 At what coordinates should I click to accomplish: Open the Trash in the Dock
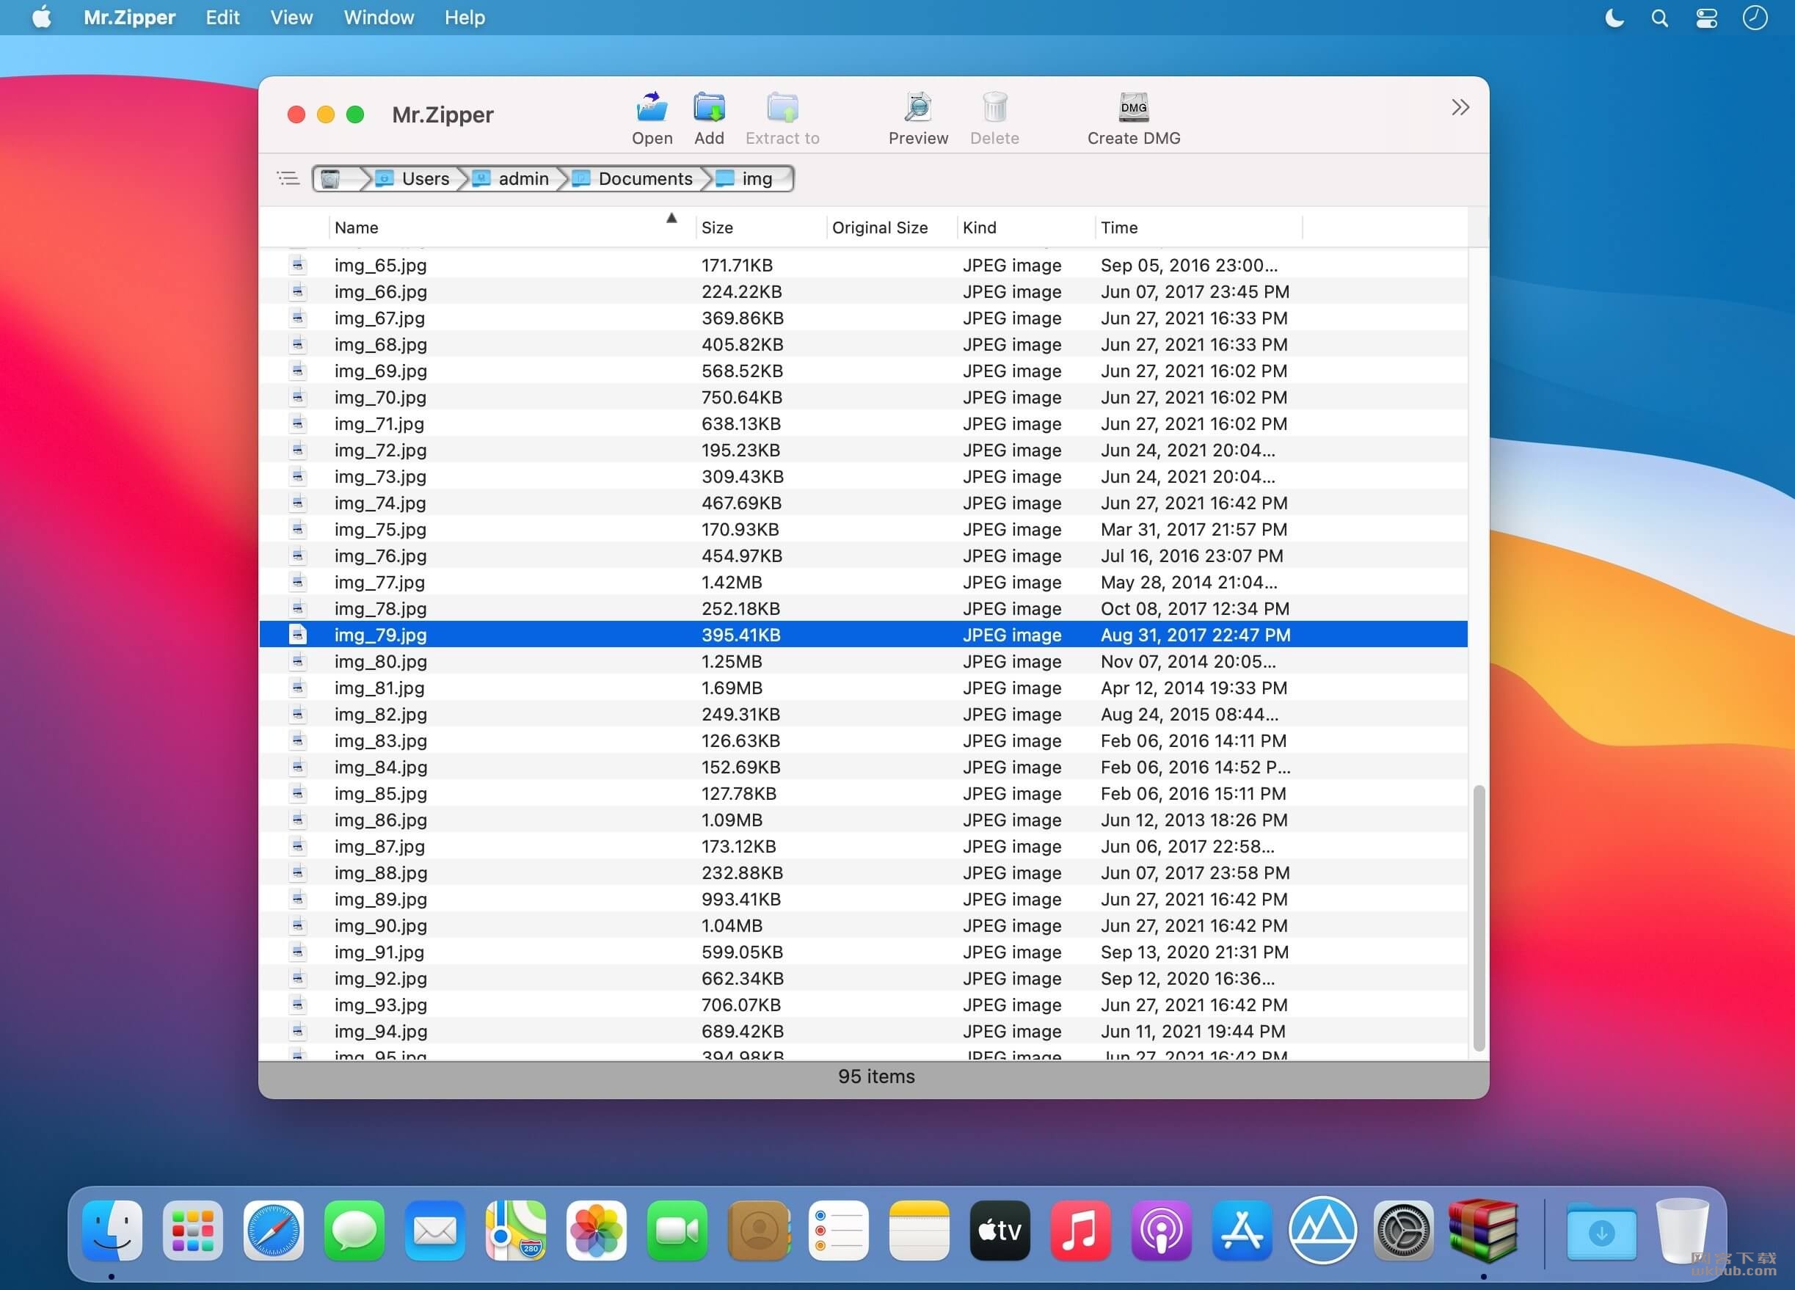(x=1682, y=1230)
